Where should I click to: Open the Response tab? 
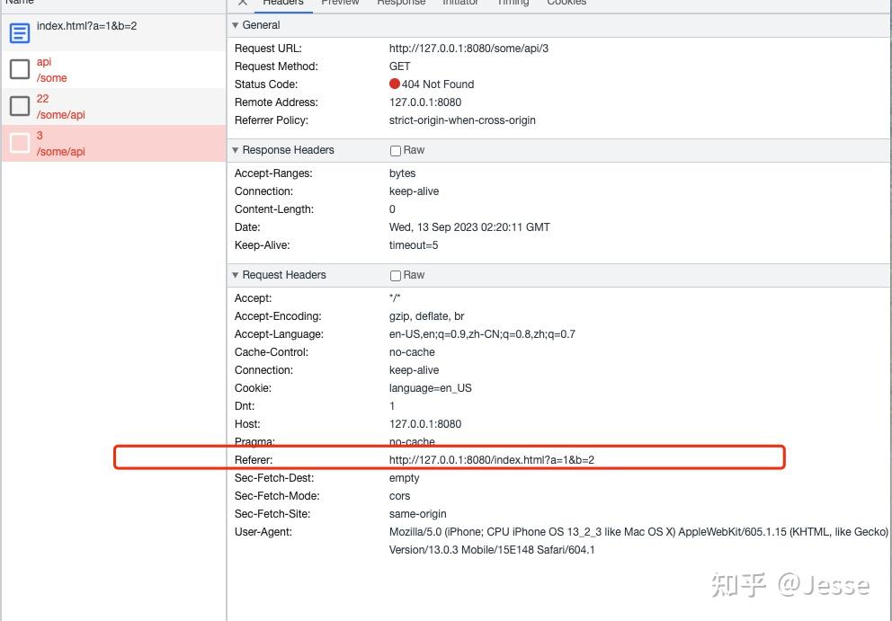tap(401, 4)
